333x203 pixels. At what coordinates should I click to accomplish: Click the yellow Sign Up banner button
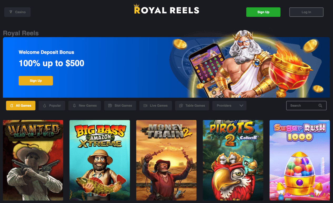[36, 81]
